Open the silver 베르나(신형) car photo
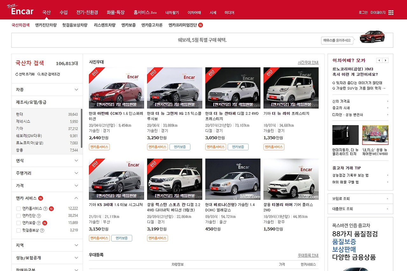Screen dimensions: 407x271 (x=233, y=179)
